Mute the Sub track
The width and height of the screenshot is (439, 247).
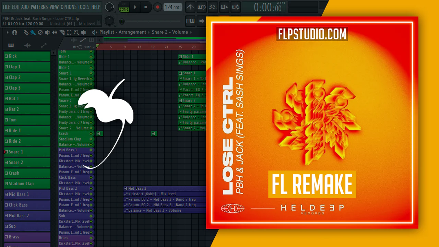pyautogui.click(x=91, y=216)
